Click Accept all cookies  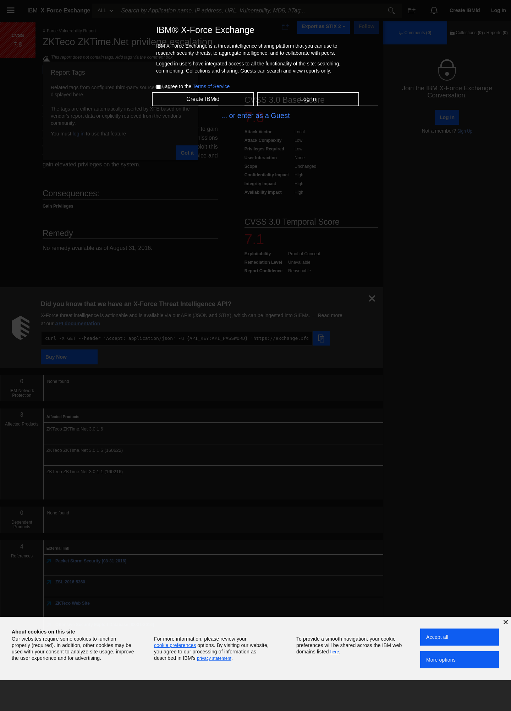point(460,637)
